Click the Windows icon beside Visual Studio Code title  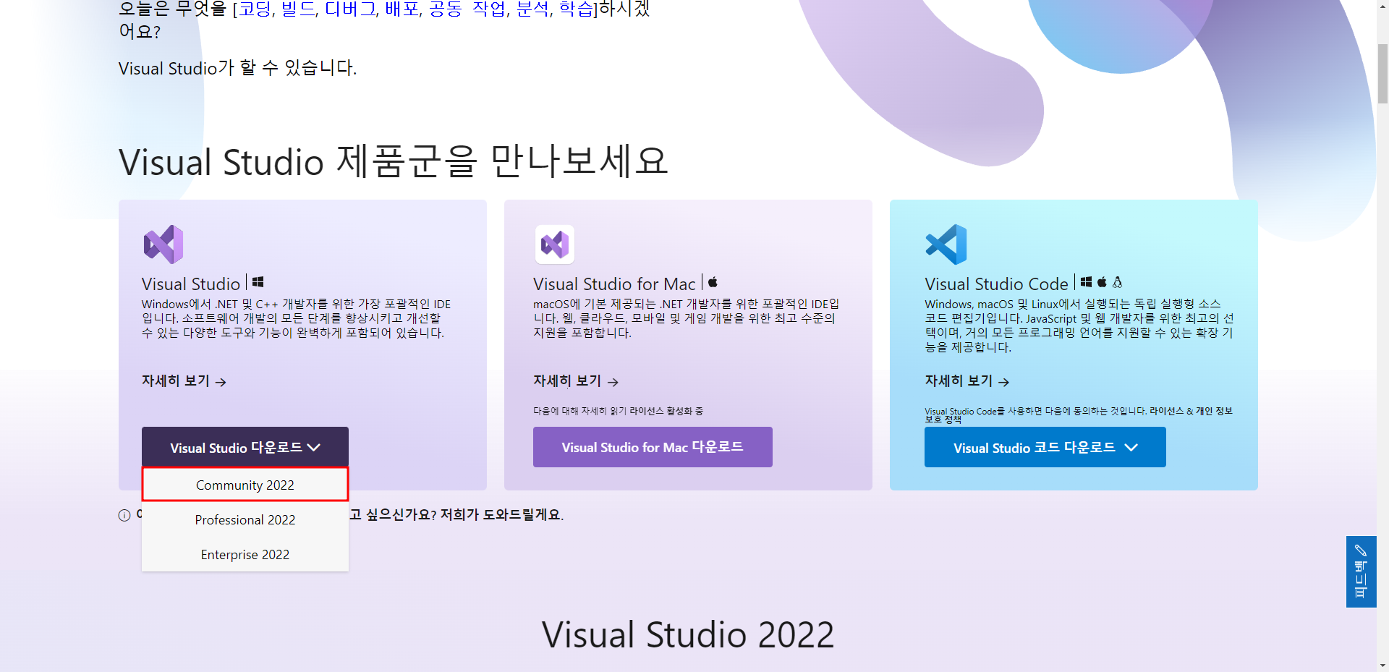tap(1087, 282)
